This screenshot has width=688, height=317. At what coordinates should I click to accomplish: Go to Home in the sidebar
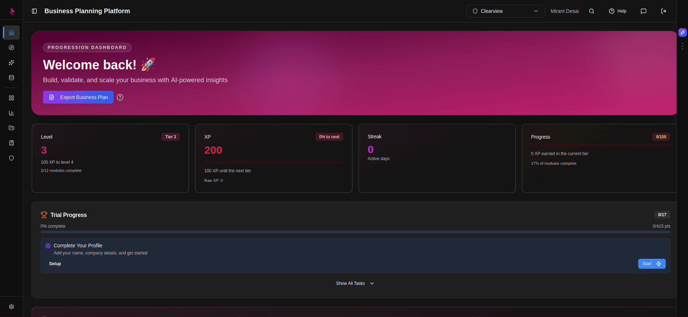point(11,33)
